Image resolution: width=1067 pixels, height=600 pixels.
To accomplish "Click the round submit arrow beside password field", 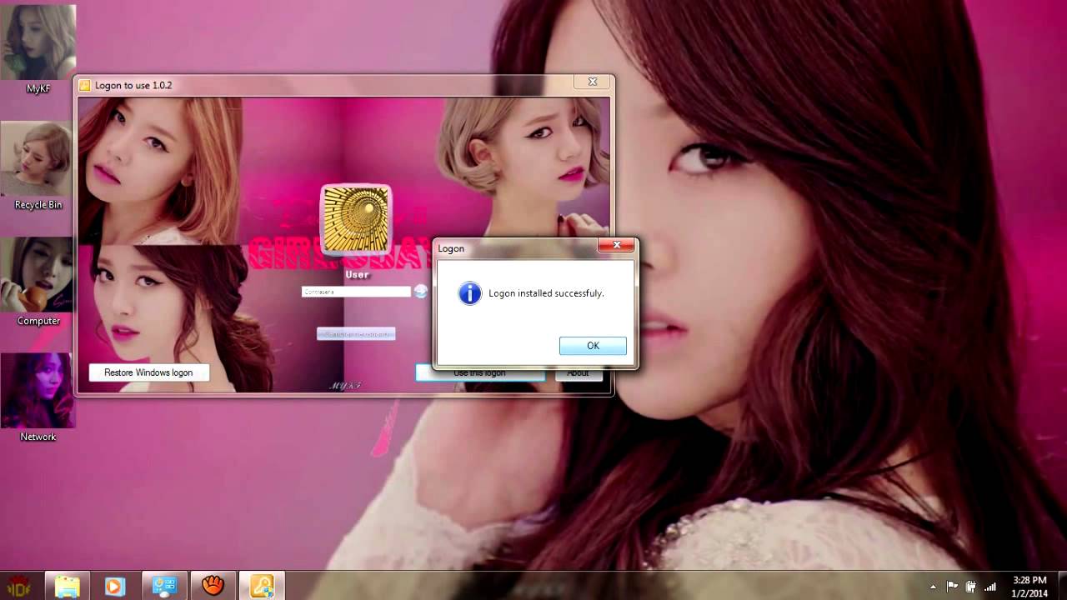I will point(421,291).
